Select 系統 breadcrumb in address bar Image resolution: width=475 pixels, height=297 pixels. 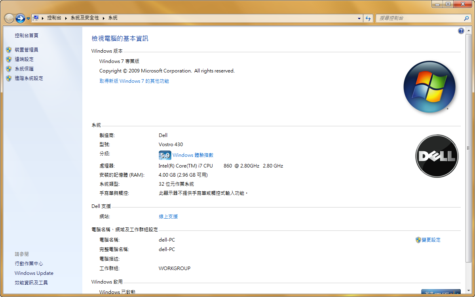point(113,18)
